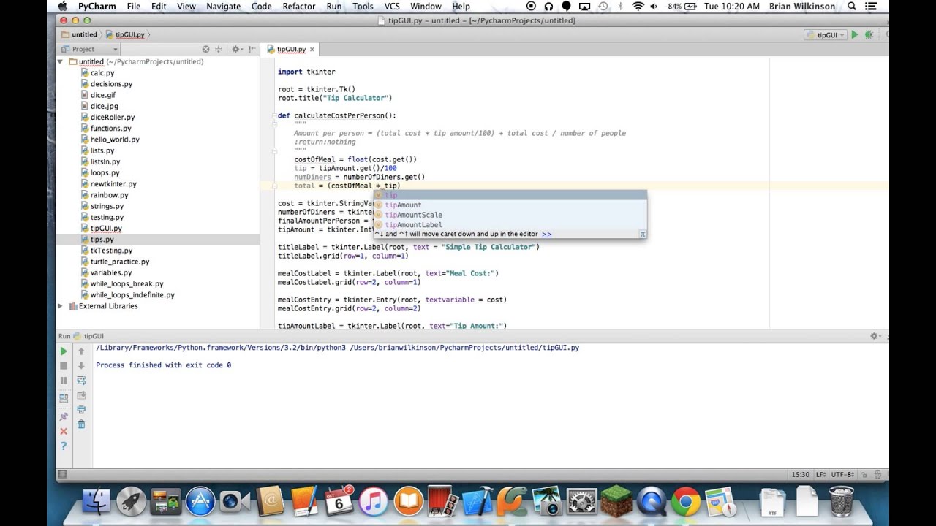Toggle tool window buttons at status bar corner
936x526 pixels.
point(62,474)
